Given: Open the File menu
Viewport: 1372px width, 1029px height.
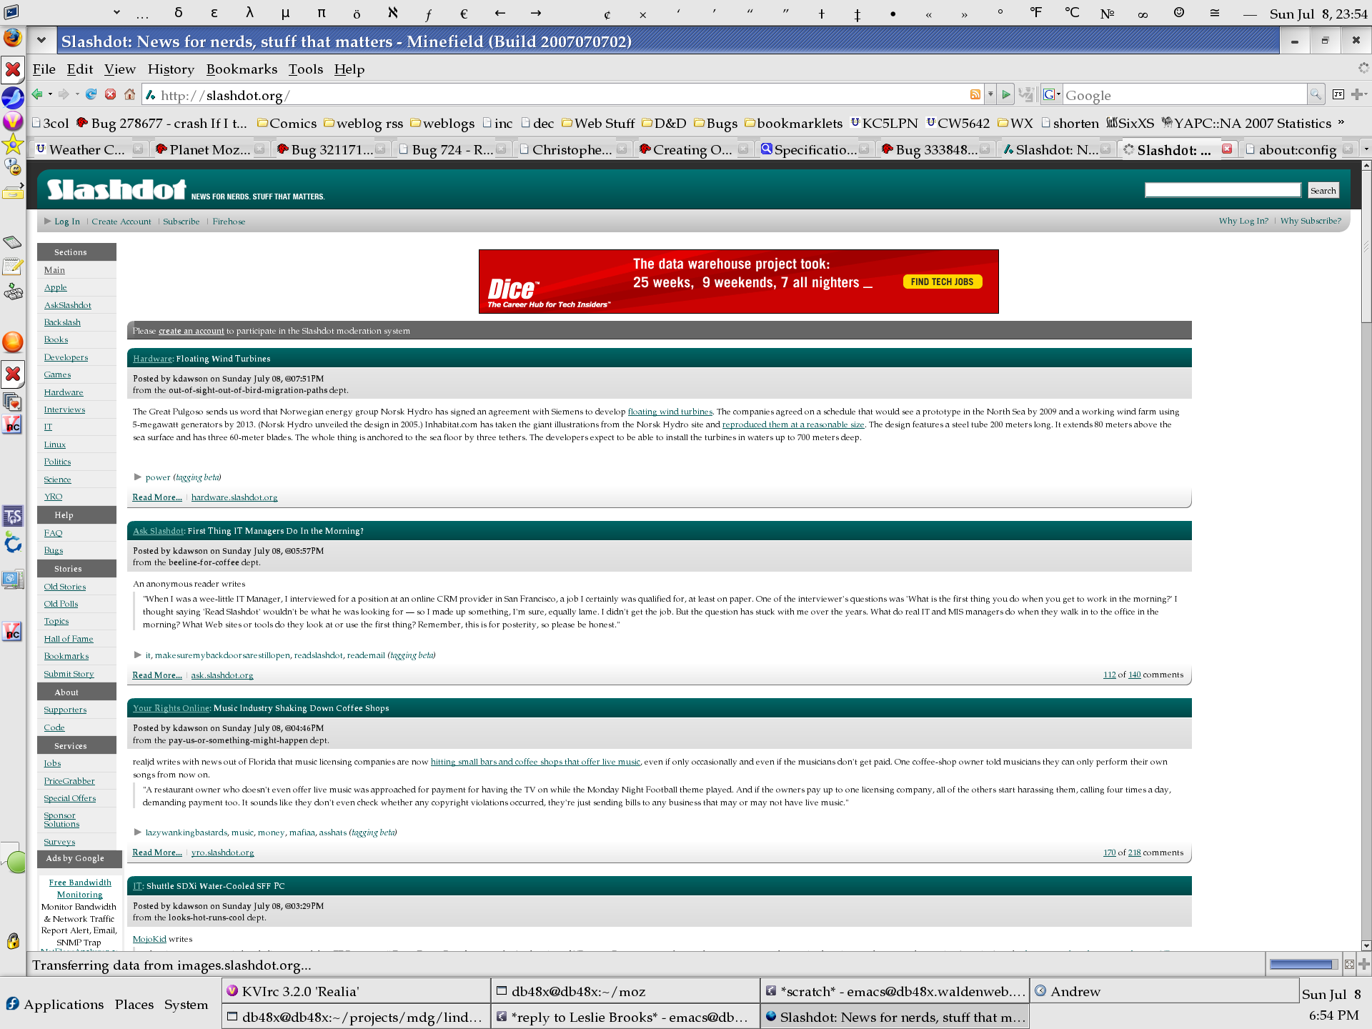Looking at the screenshot, I should 44,69.
